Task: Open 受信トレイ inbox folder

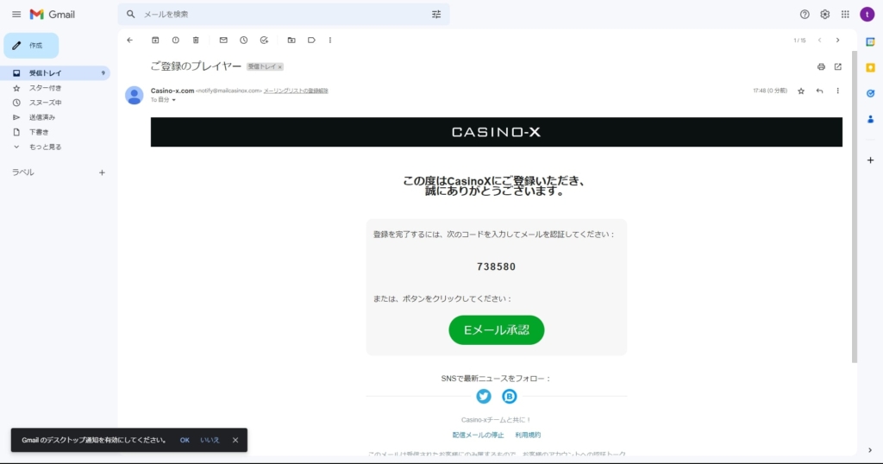Action: (x=56, y=73)
